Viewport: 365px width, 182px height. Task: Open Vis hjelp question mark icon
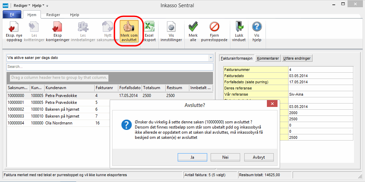(257, 27)
